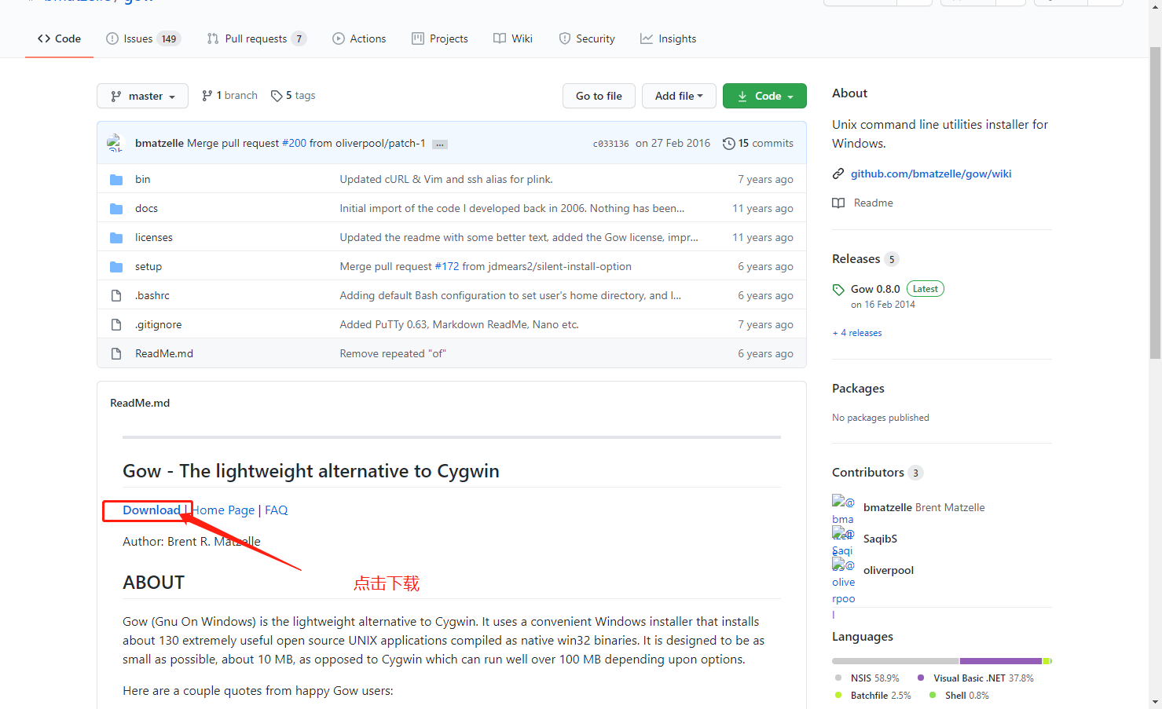
Task: Open pull request #200 link
Action: point(294,143)
